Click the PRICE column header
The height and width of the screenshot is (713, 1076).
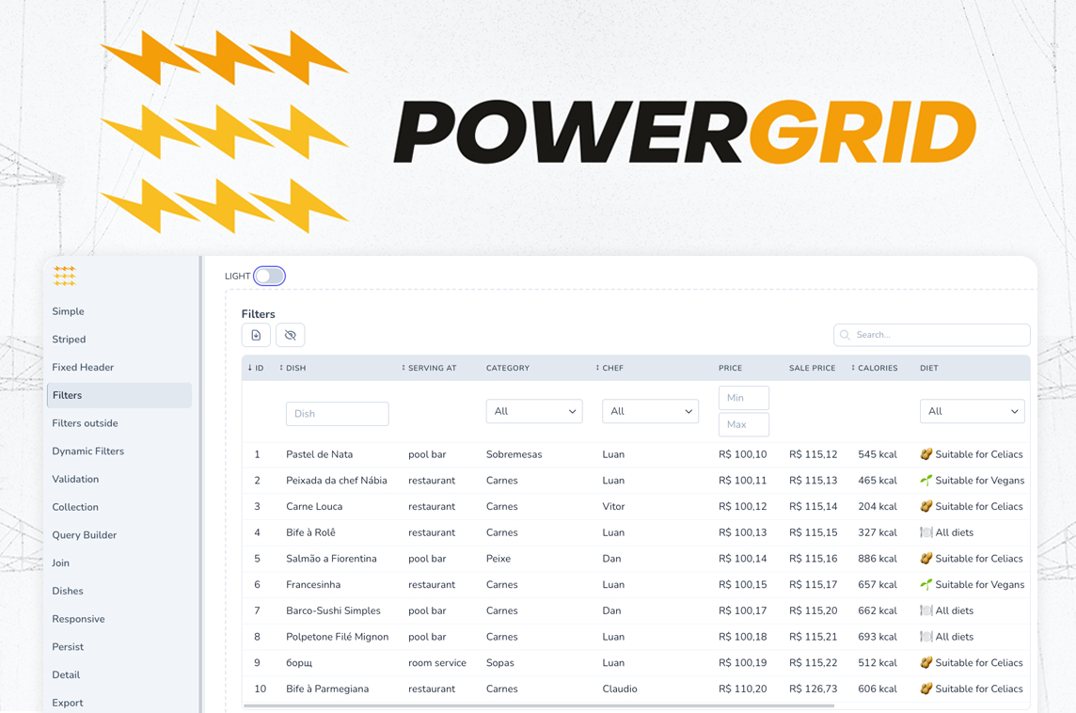pyautogui.click(x=730, y=368)
